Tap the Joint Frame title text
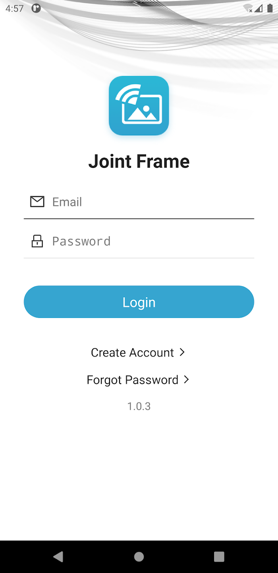This screenshot has height=573, width=278. point(139,162)
